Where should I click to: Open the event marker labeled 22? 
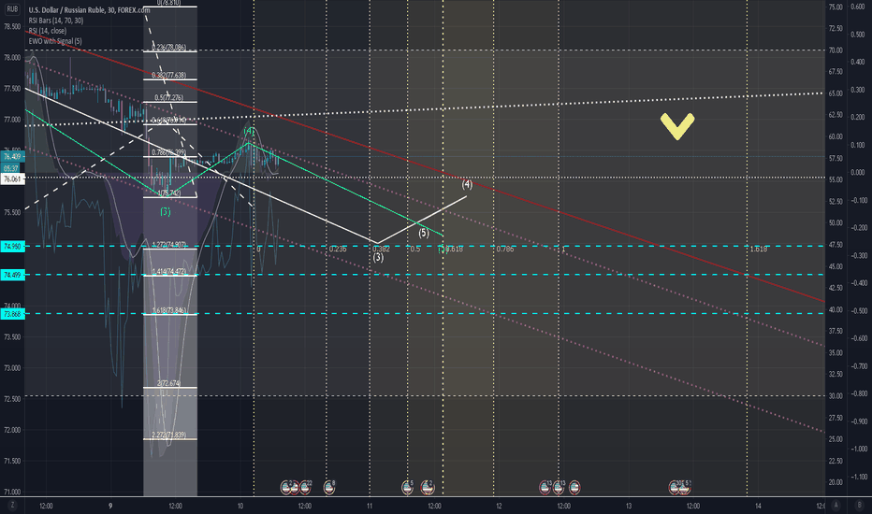click(x=305, y=487)
